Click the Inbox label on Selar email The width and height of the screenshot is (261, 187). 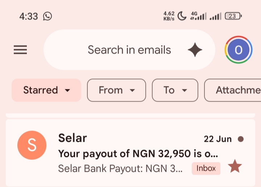[x=206, y=169]
